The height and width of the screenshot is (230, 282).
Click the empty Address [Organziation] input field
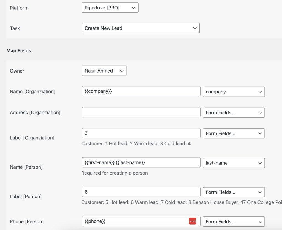pyautogui.click(x=141, y=112)
